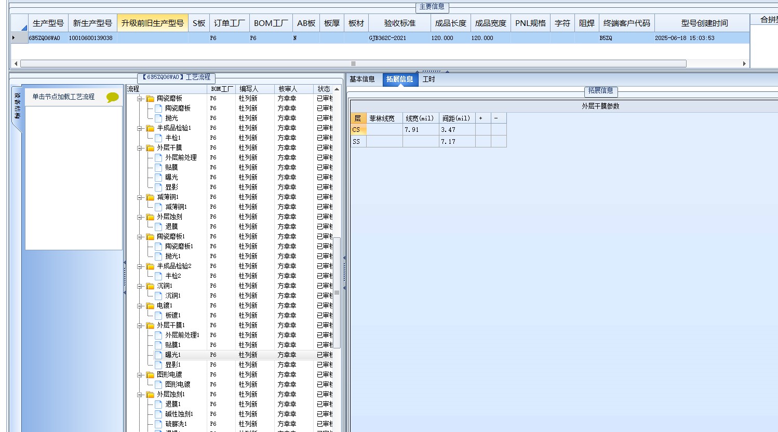Open the 工时 tab
The height and width of the screenshot is (432, 778).
coord(428,79)
